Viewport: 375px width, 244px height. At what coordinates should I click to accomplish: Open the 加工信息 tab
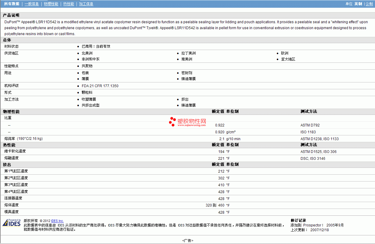86,4
